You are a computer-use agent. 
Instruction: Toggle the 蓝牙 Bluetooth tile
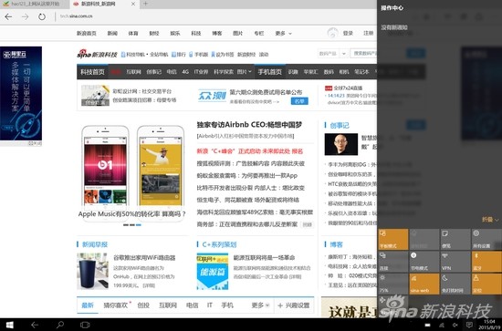click(486, 262)
